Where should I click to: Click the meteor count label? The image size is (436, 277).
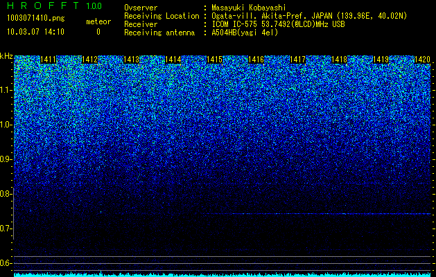coord(98,21)
